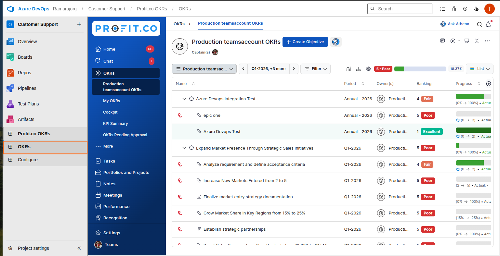This screenshot has width=500, height=256.
Task: Open the Production teamsac... team dropdown
Action: [x=204, y=69]
